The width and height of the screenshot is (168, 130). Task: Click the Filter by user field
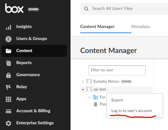(x=117, y=70)
